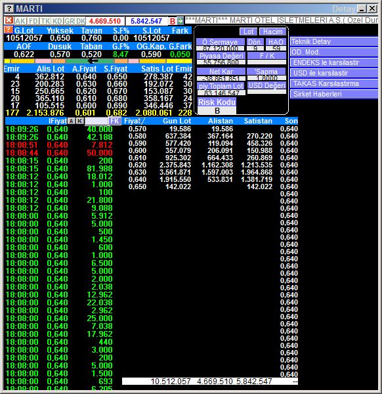Open OD. Mod.
Image resolution: width=382 pixels, height=394 pixels.
click(334, 52)
